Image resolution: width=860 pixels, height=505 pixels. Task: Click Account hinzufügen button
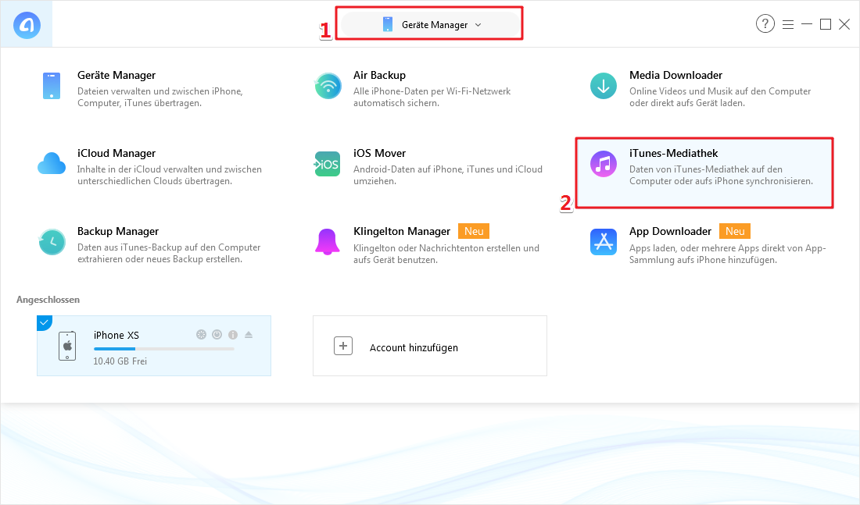coord(430,346)
